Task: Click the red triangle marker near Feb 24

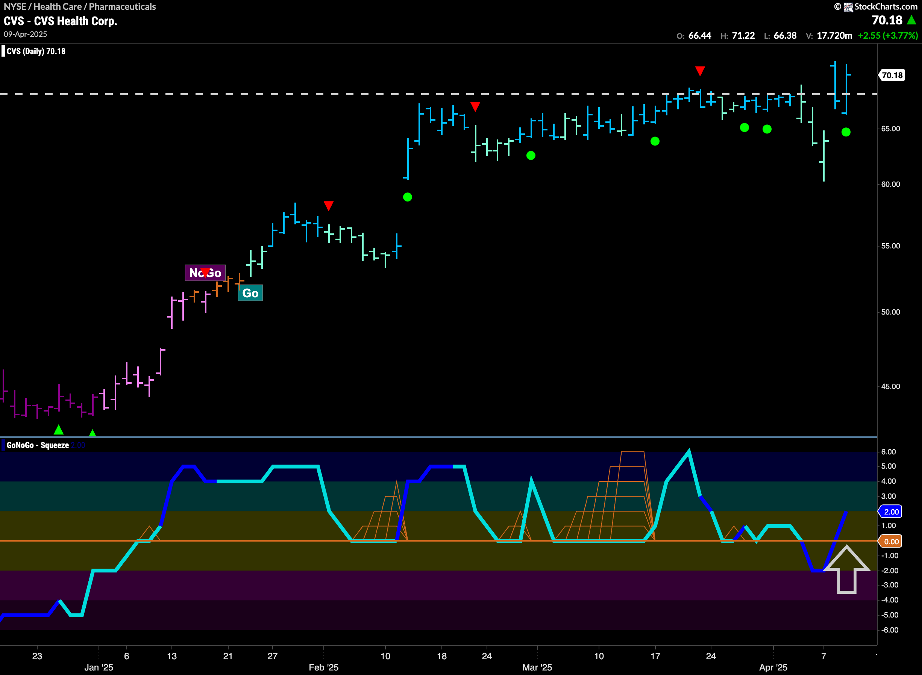Action: (x=475, y=107)
